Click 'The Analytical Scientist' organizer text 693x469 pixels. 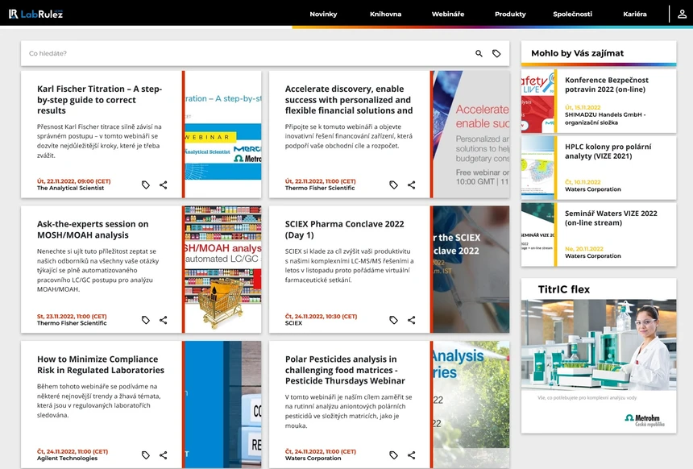coord(70,188)
